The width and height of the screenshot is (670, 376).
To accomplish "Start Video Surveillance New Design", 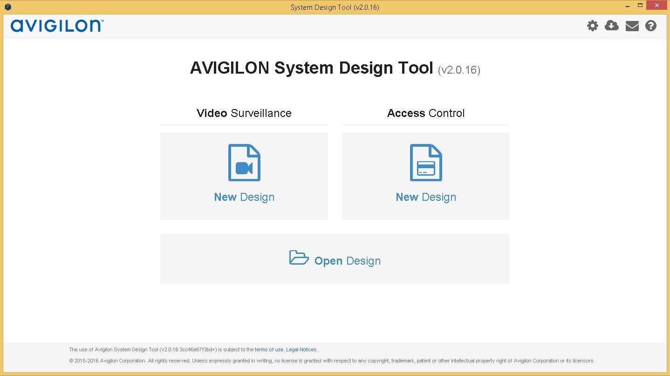I will tap(244, 176).
